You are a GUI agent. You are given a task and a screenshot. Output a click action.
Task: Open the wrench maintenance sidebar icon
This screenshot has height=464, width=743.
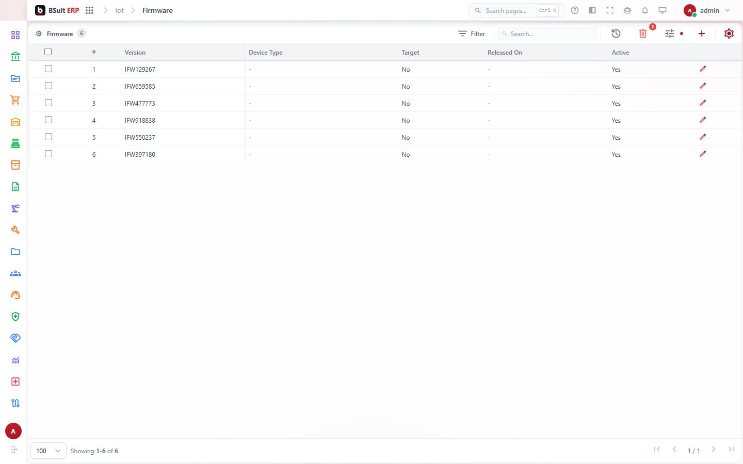15,230
